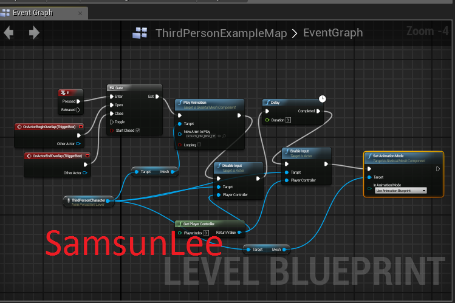Click the use-selected-asset arrow beside New Anim to Play
Viewport: 455px width, 303px height.
(x=219, y=136)
